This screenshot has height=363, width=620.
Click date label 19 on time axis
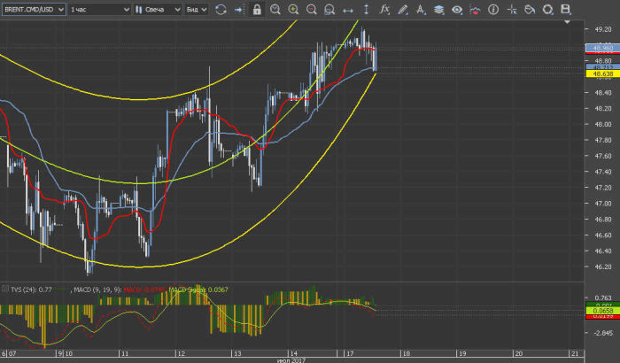point(461,353)
